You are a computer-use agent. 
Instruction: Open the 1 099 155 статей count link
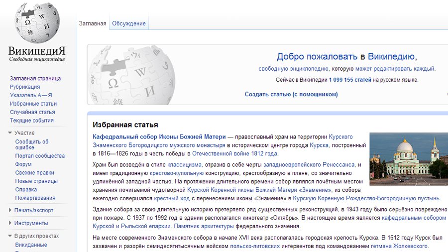(350, 80)
